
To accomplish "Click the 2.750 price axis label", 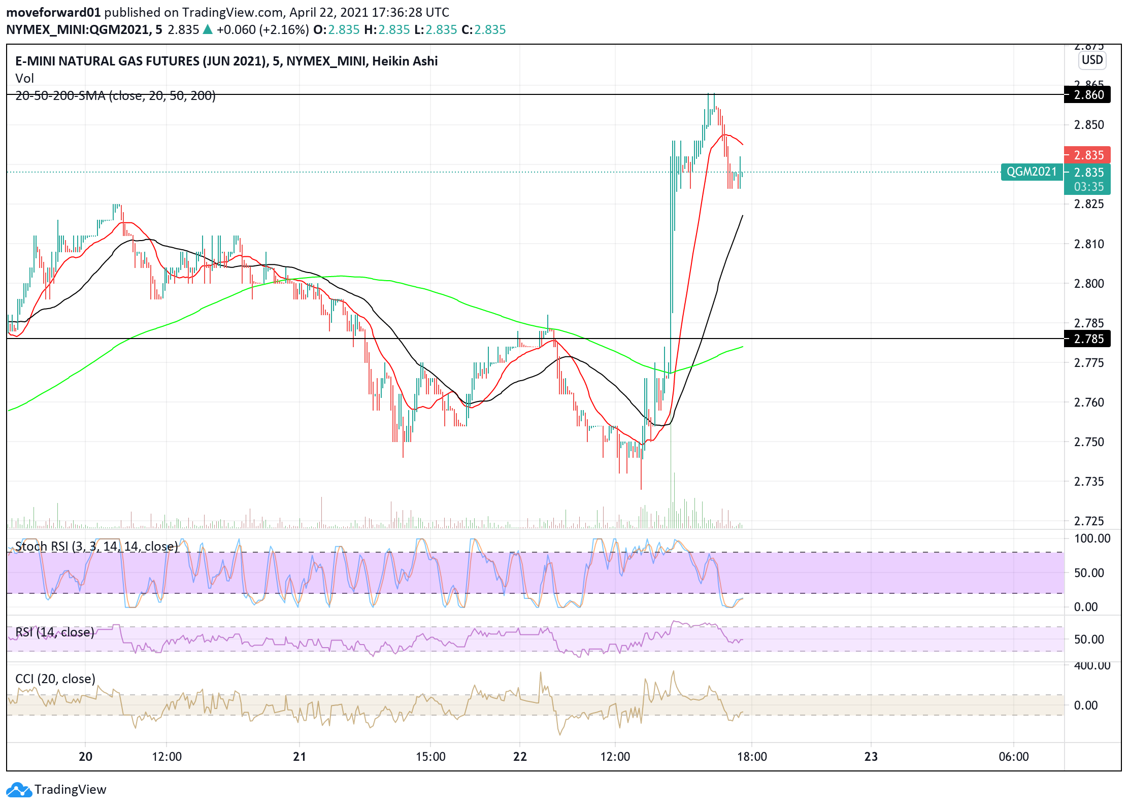I will [x=1088, y=442].
